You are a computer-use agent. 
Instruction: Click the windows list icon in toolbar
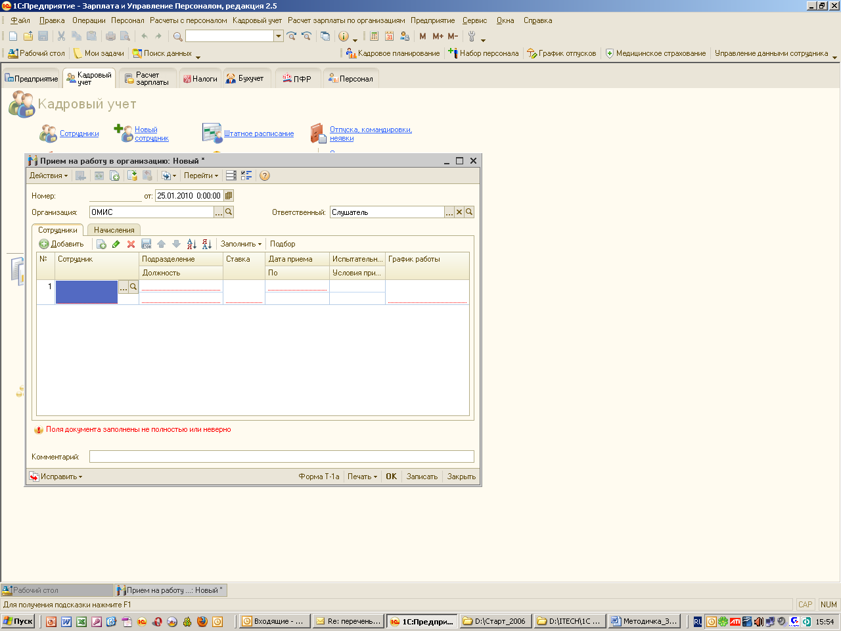coord(325,36)
